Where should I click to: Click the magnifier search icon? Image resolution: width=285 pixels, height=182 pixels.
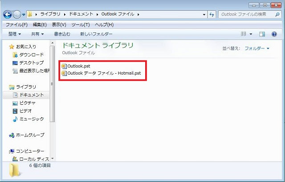click(277, 15)
